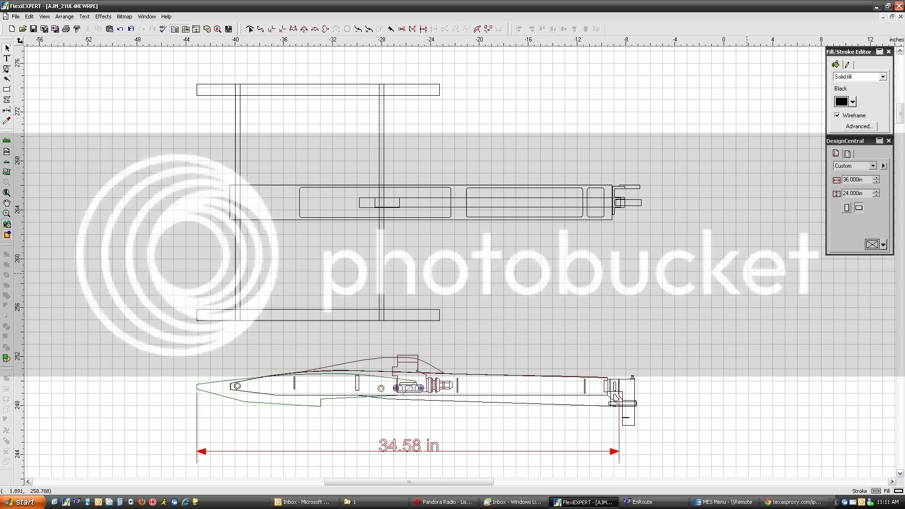
Task: Click the scissors cut-path tool
Action: coord(402,29)
